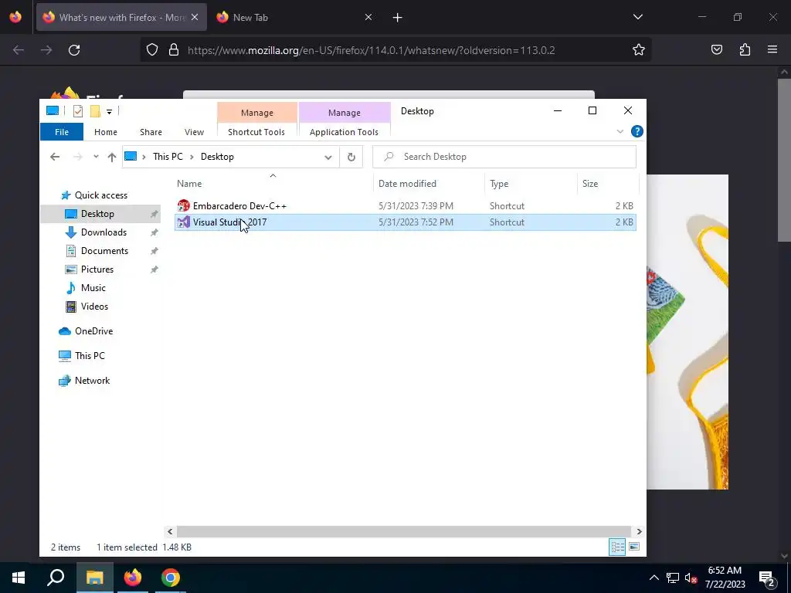Go back in Explorer navigation
The width and height of the screenshot is (791, 593).
point(55,157)
